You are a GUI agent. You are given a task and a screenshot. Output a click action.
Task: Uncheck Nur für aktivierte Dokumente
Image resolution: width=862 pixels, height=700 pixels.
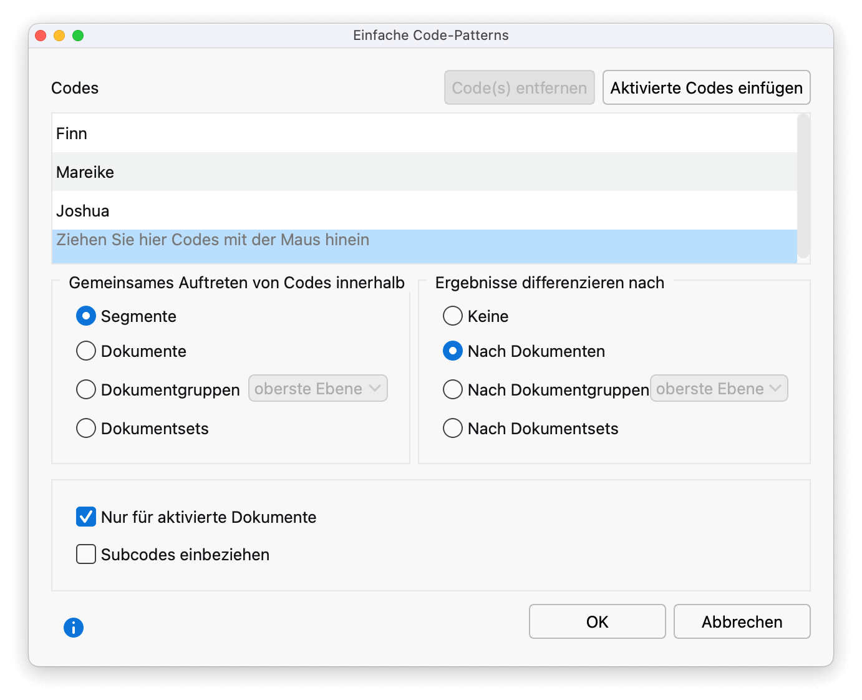(x=86, y=517)
